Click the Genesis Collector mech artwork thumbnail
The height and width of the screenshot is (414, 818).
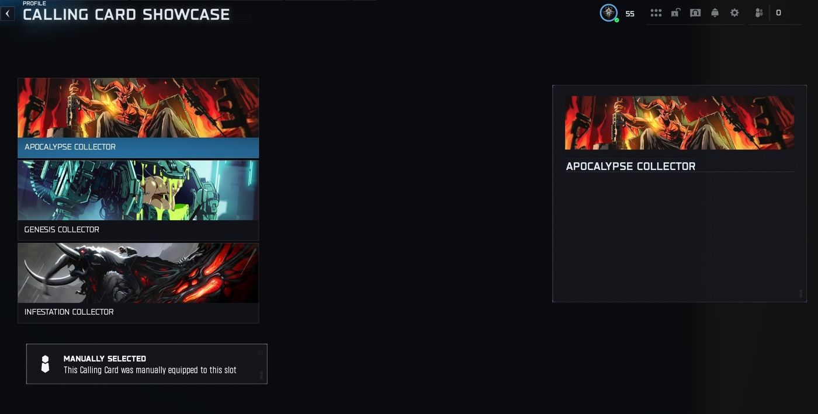coord(138,190)
